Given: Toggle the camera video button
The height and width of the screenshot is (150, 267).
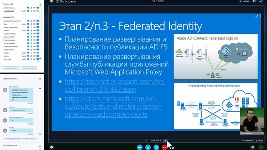Looking at the screenshot, I should [140, 147].
